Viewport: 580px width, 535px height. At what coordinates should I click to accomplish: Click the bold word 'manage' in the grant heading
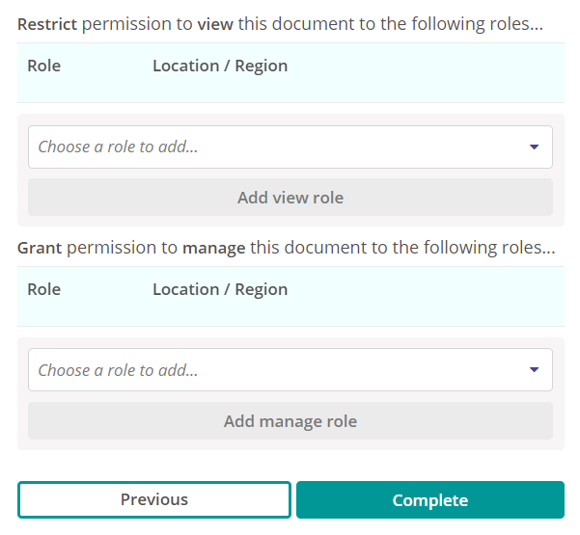pyautogui.click(x=214, y=249)
